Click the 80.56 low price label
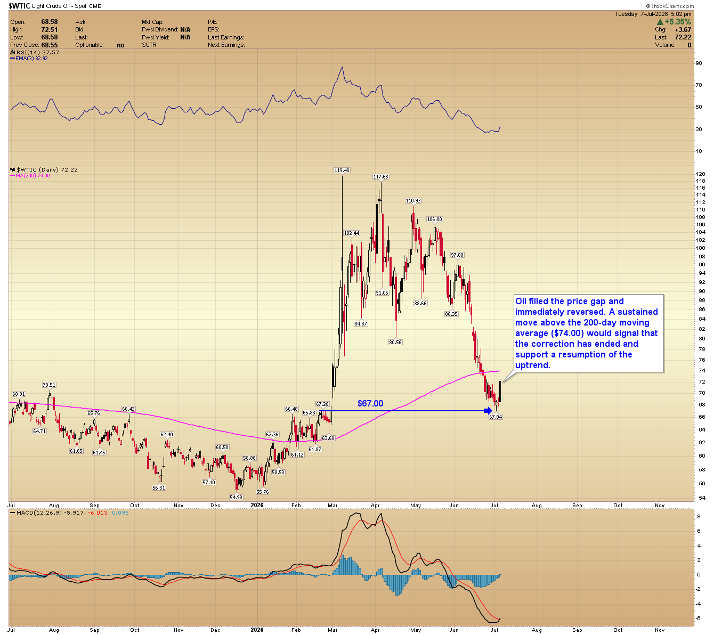Screen dimensions: 714x635 coord(395,343)
